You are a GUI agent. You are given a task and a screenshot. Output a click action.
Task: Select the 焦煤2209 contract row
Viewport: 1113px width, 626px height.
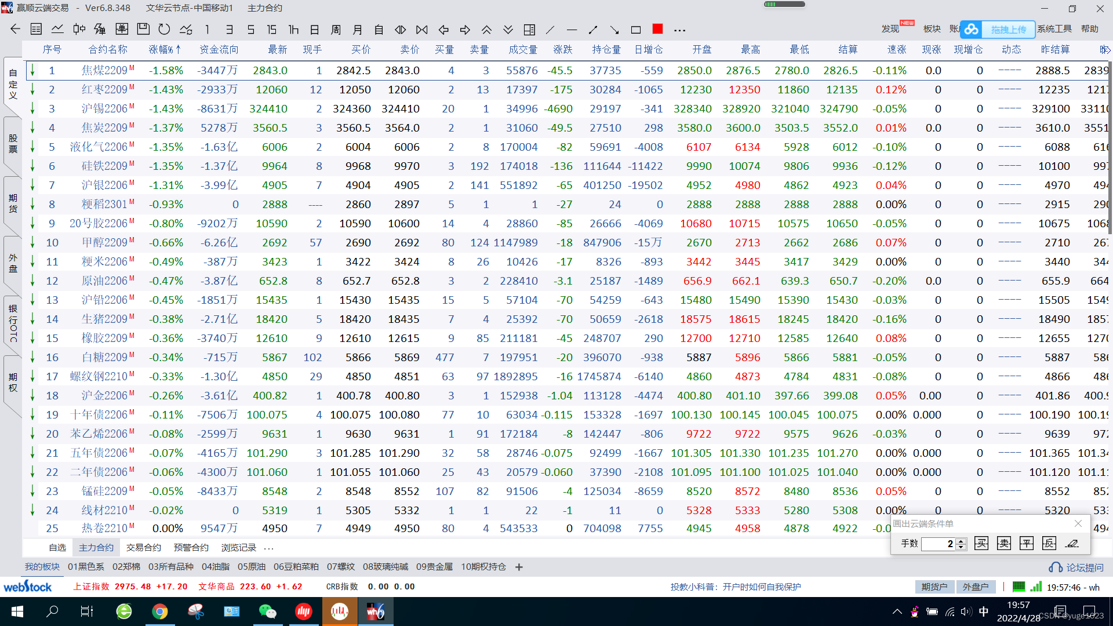click(x=567, y=70)
